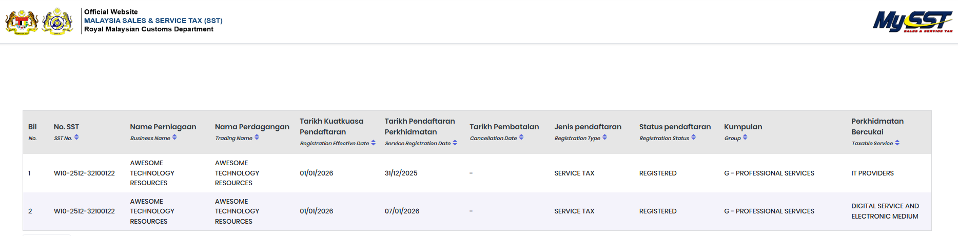This screenshot has height=236, width=958.
Task: Click the MySST logo
Action: (x=912, y=22)
